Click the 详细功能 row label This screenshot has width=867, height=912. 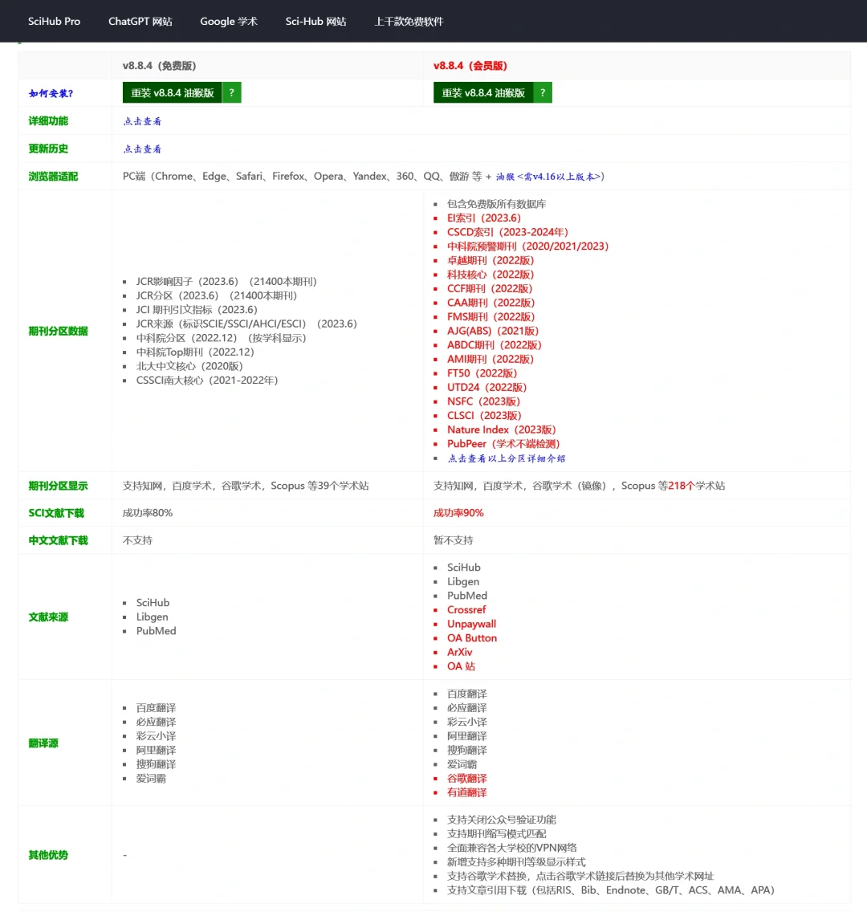[48, 121]
